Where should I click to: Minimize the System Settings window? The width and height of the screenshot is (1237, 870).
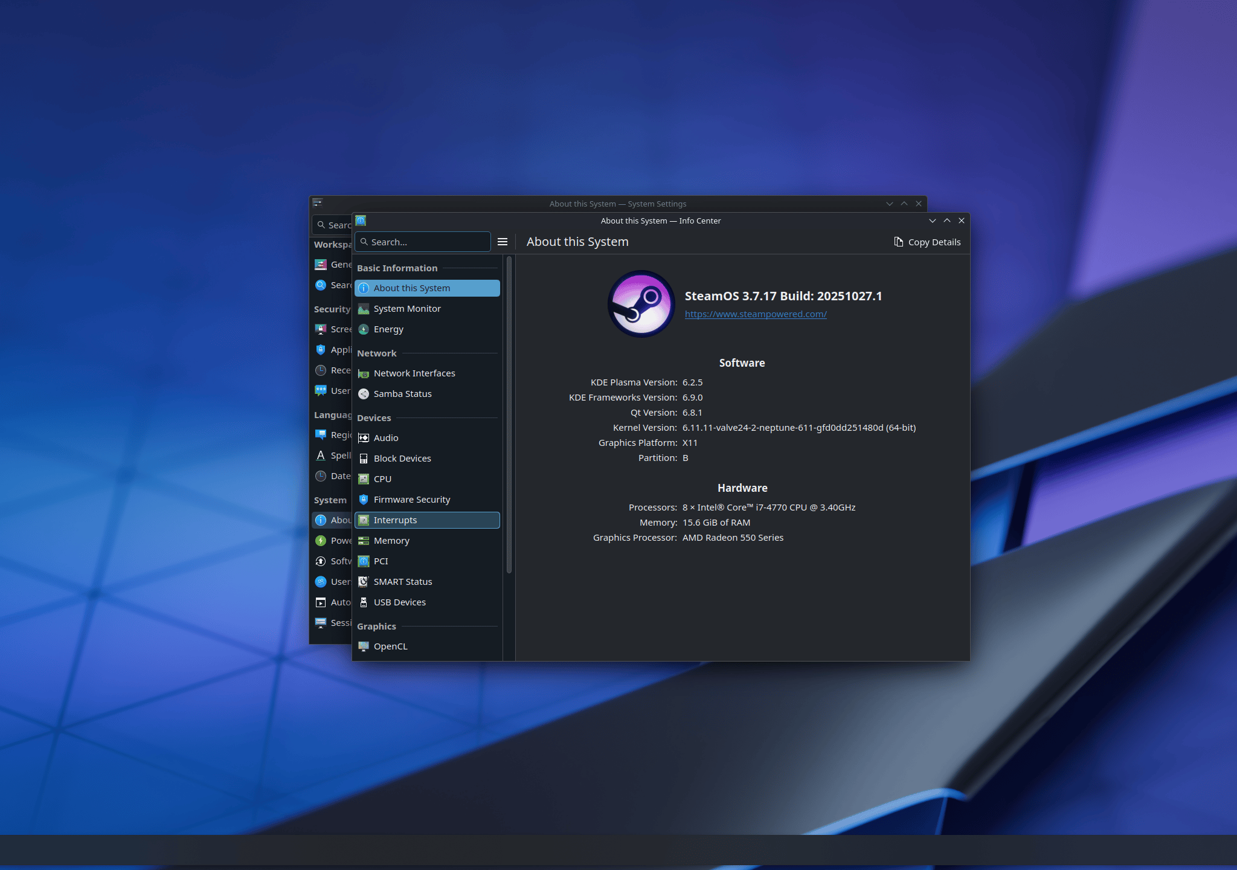point(890,204)
